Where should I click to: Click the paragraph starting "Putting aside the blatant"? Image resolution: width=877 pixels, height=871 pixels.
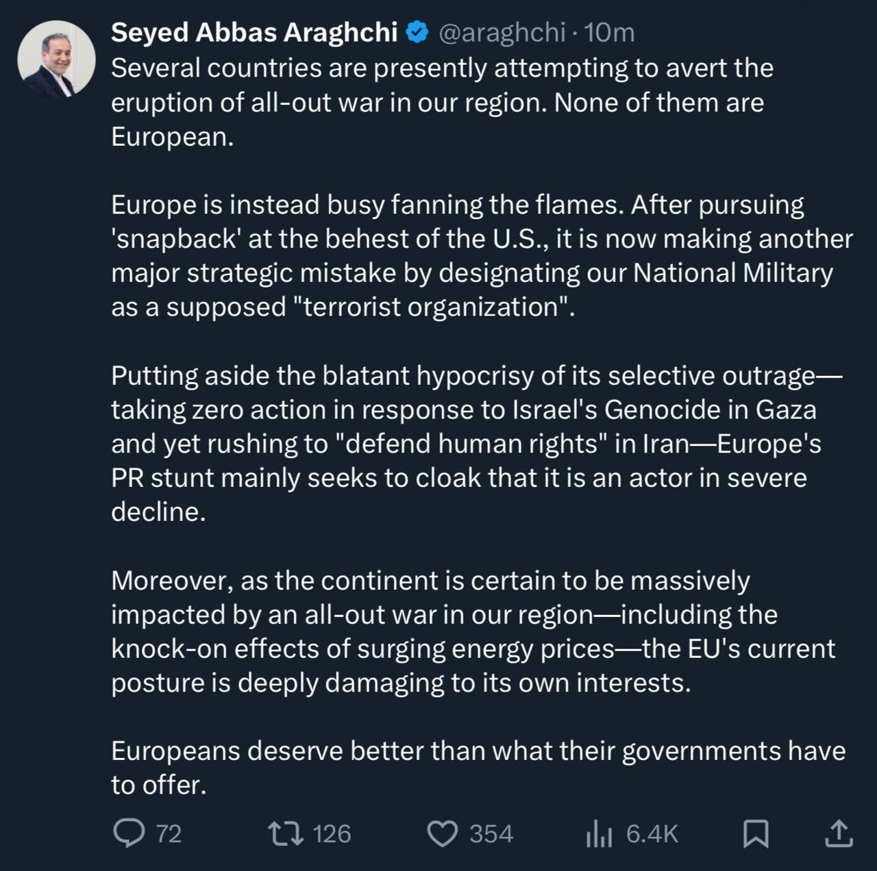473,444
